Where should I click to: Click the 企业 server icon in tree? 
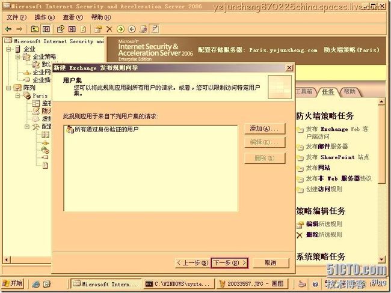coord(18,49)
